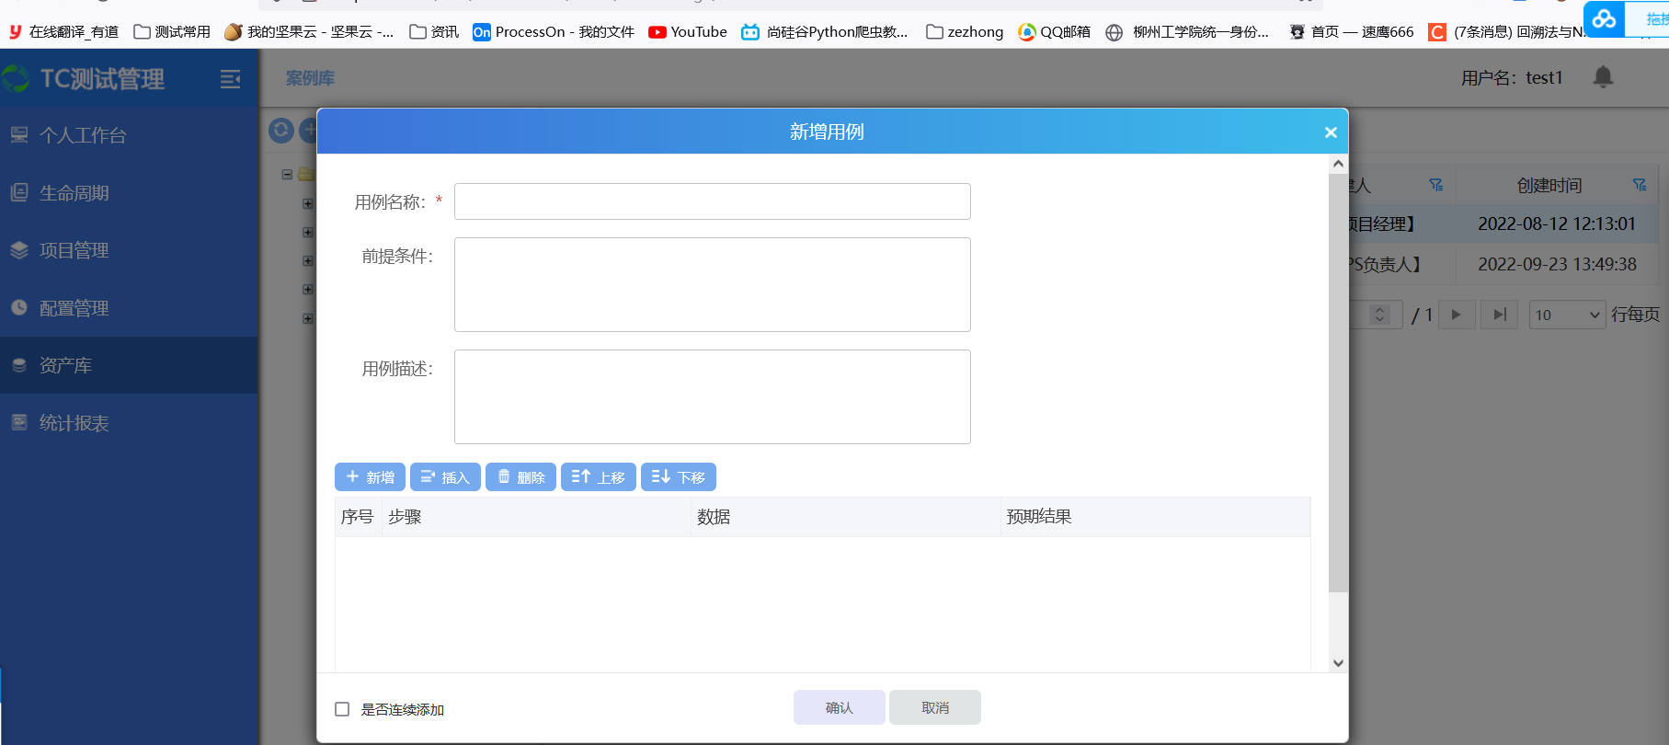The width and height of the screenshot is (1669, 745).
Task: Open 个人工作台 in the sidebar
Action: click(x=83, y=135)
